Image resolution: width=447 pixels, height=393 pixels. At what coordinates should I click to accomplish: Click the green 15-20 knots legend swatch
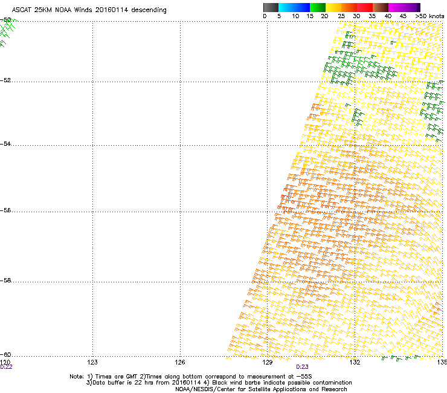tap(318, 7)
